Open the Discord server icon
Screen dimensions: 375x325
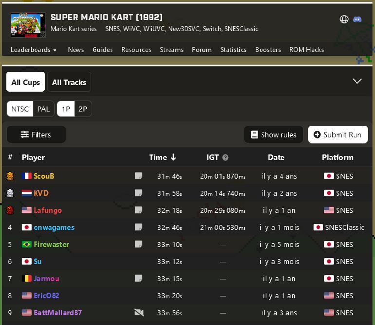point(357,19)
